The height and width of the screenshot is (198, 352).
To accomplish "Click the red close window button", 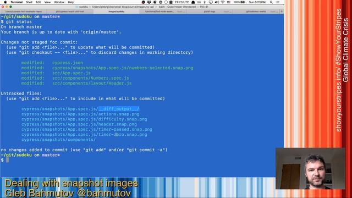I will [x=3, y=7].
